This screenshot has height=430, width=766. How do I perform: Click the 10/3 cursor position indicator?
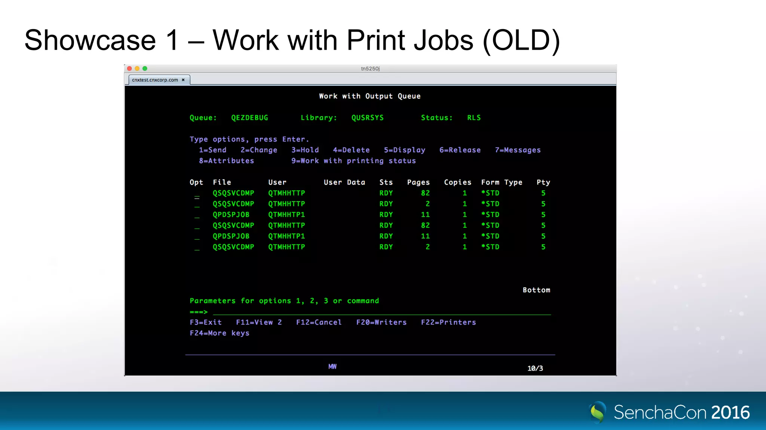coord(535,368)
